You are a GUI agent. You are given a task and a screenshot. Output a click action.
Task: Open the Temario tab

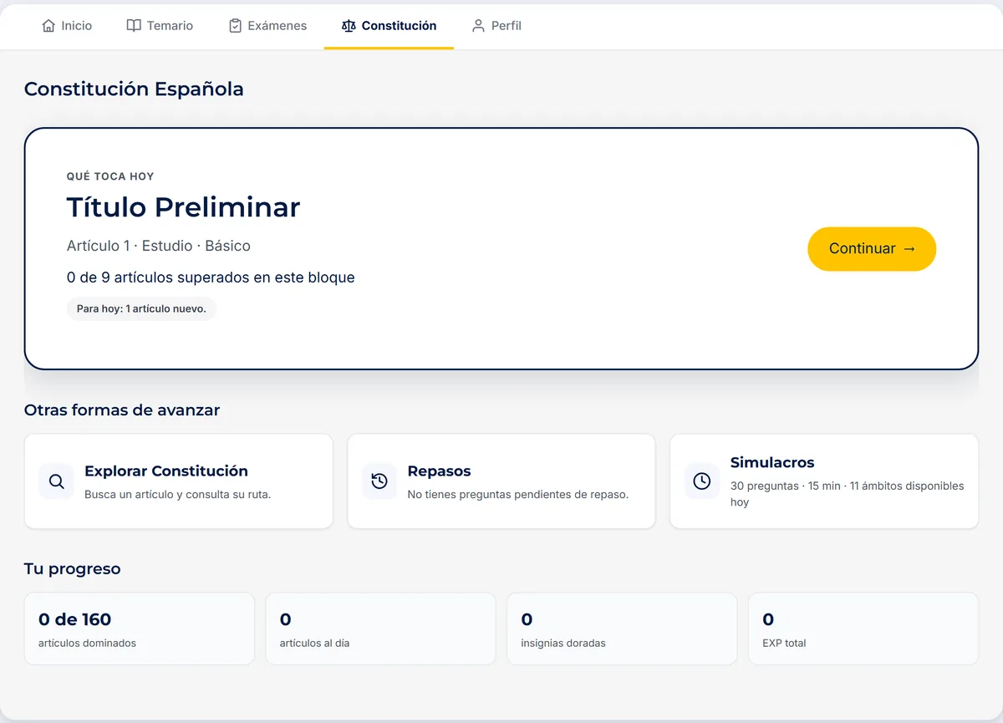pos(160,26)
